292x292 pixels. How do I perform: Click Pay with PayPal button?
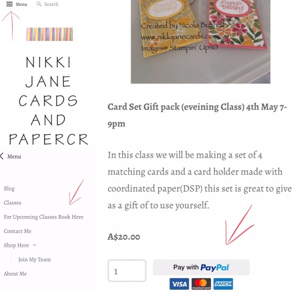point(201,268)
